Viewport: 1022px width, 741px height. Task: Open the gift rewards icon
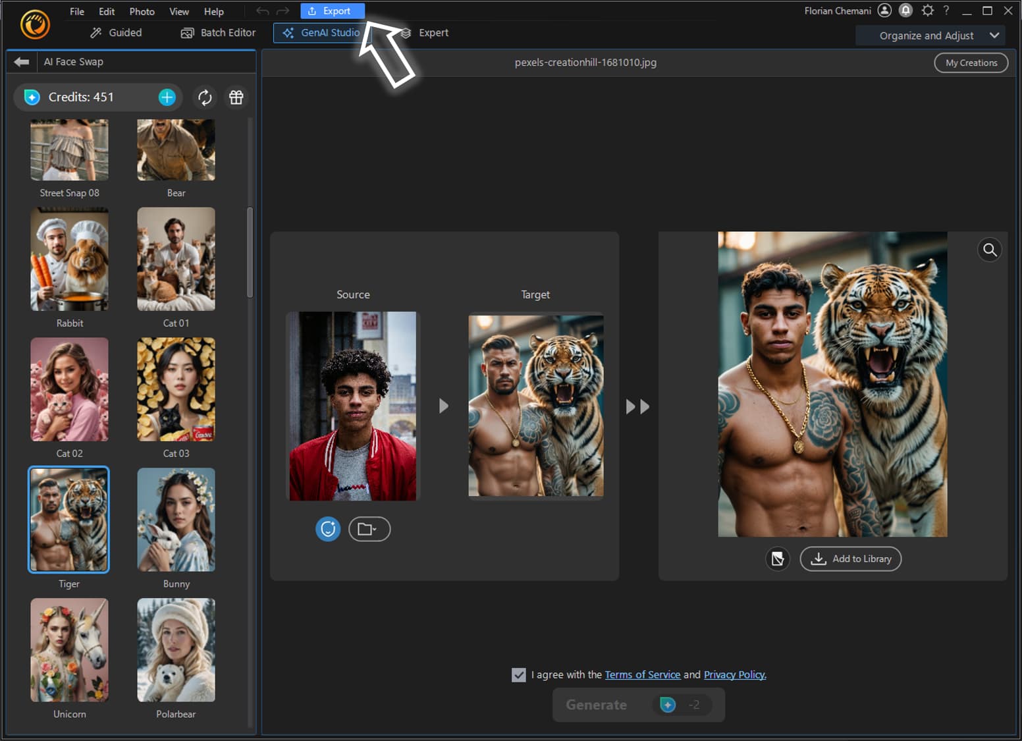pyautogui.click(x=236, y=97)
